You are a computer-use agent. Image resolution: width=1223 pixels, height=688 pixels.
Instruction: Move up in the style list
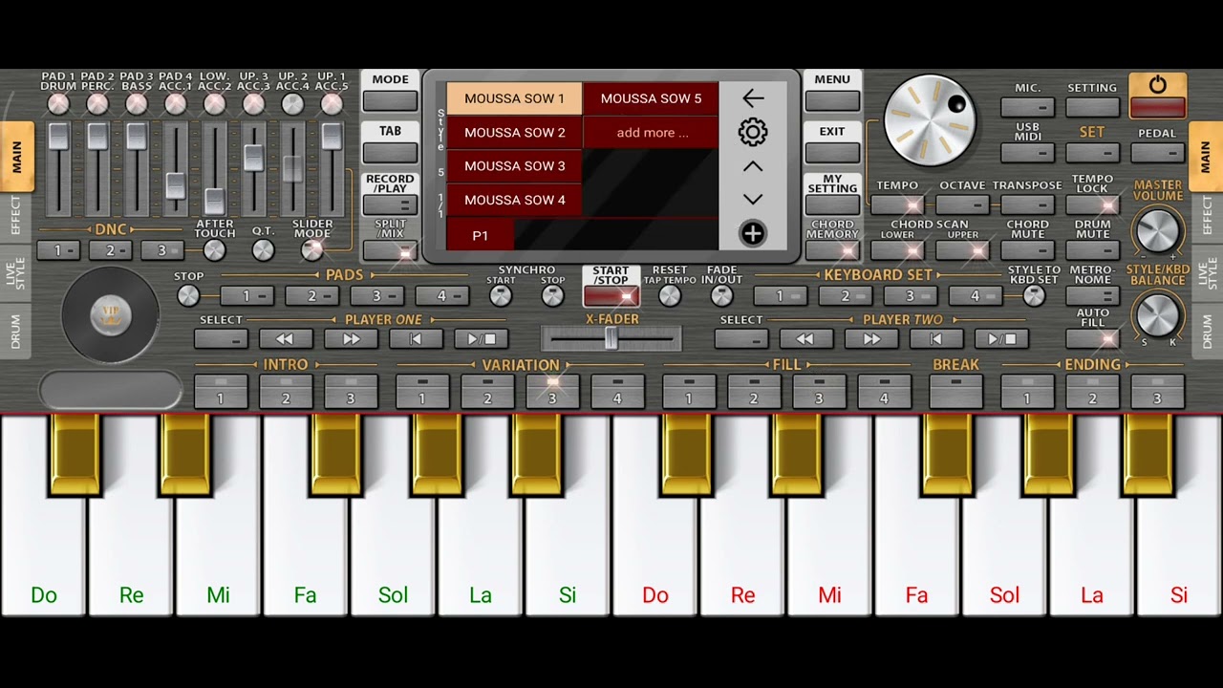[x=753, y=166]
